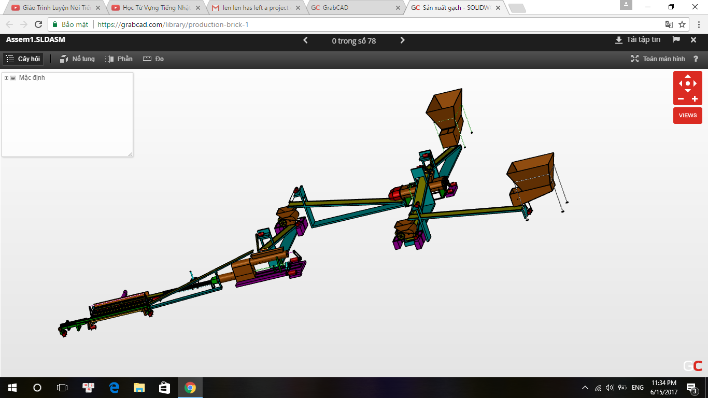The height and width of the screenshot is (398, 708).
Task: Select the Mặc định tree item
Action: (x=32, y=78)
